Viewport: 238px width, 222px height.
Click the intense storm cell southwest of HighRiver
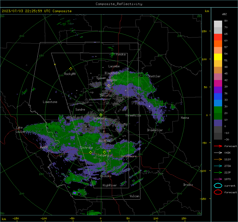(74, 193)
